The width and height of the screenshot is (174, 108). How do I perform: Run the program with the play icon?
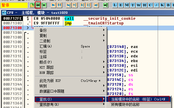click(53, 5)
